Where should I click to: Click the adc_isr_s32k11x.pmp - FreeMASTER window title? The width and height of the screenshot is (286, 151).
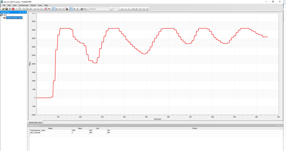(x=17, y=2)
